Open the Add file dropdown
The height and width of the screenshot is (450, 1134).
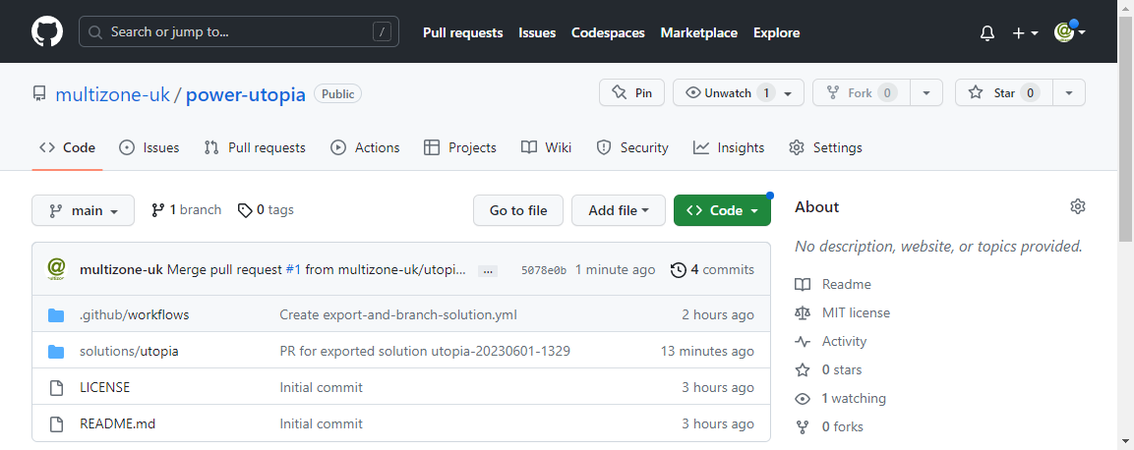619,210
